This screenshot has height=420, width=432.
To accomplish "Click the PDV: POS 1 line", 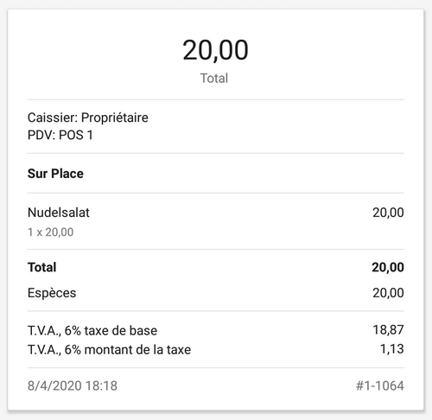I will pos(60,135).
